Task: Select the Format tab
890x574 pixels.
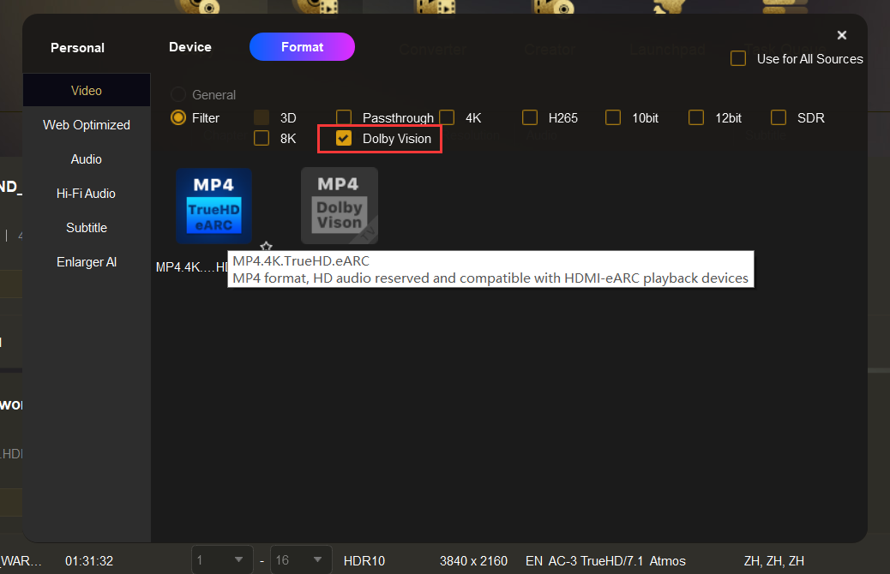Action: [302, 46]
